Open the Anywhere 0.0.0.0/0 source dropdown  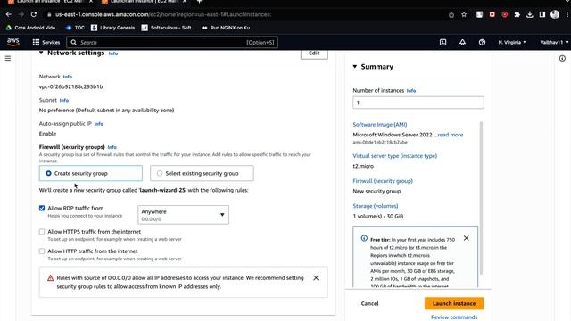(x=183, y=215)
